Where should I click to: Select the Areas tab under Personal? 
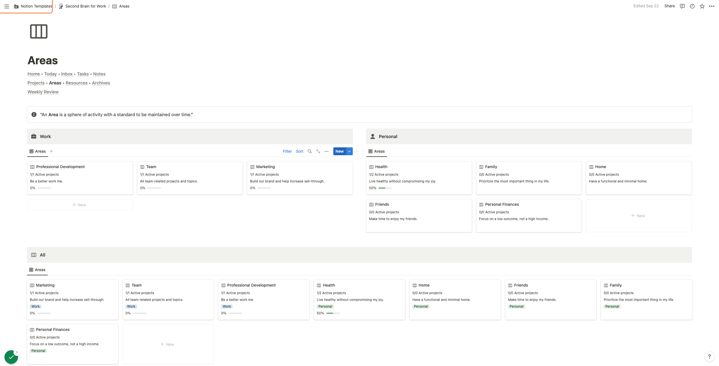377,151
